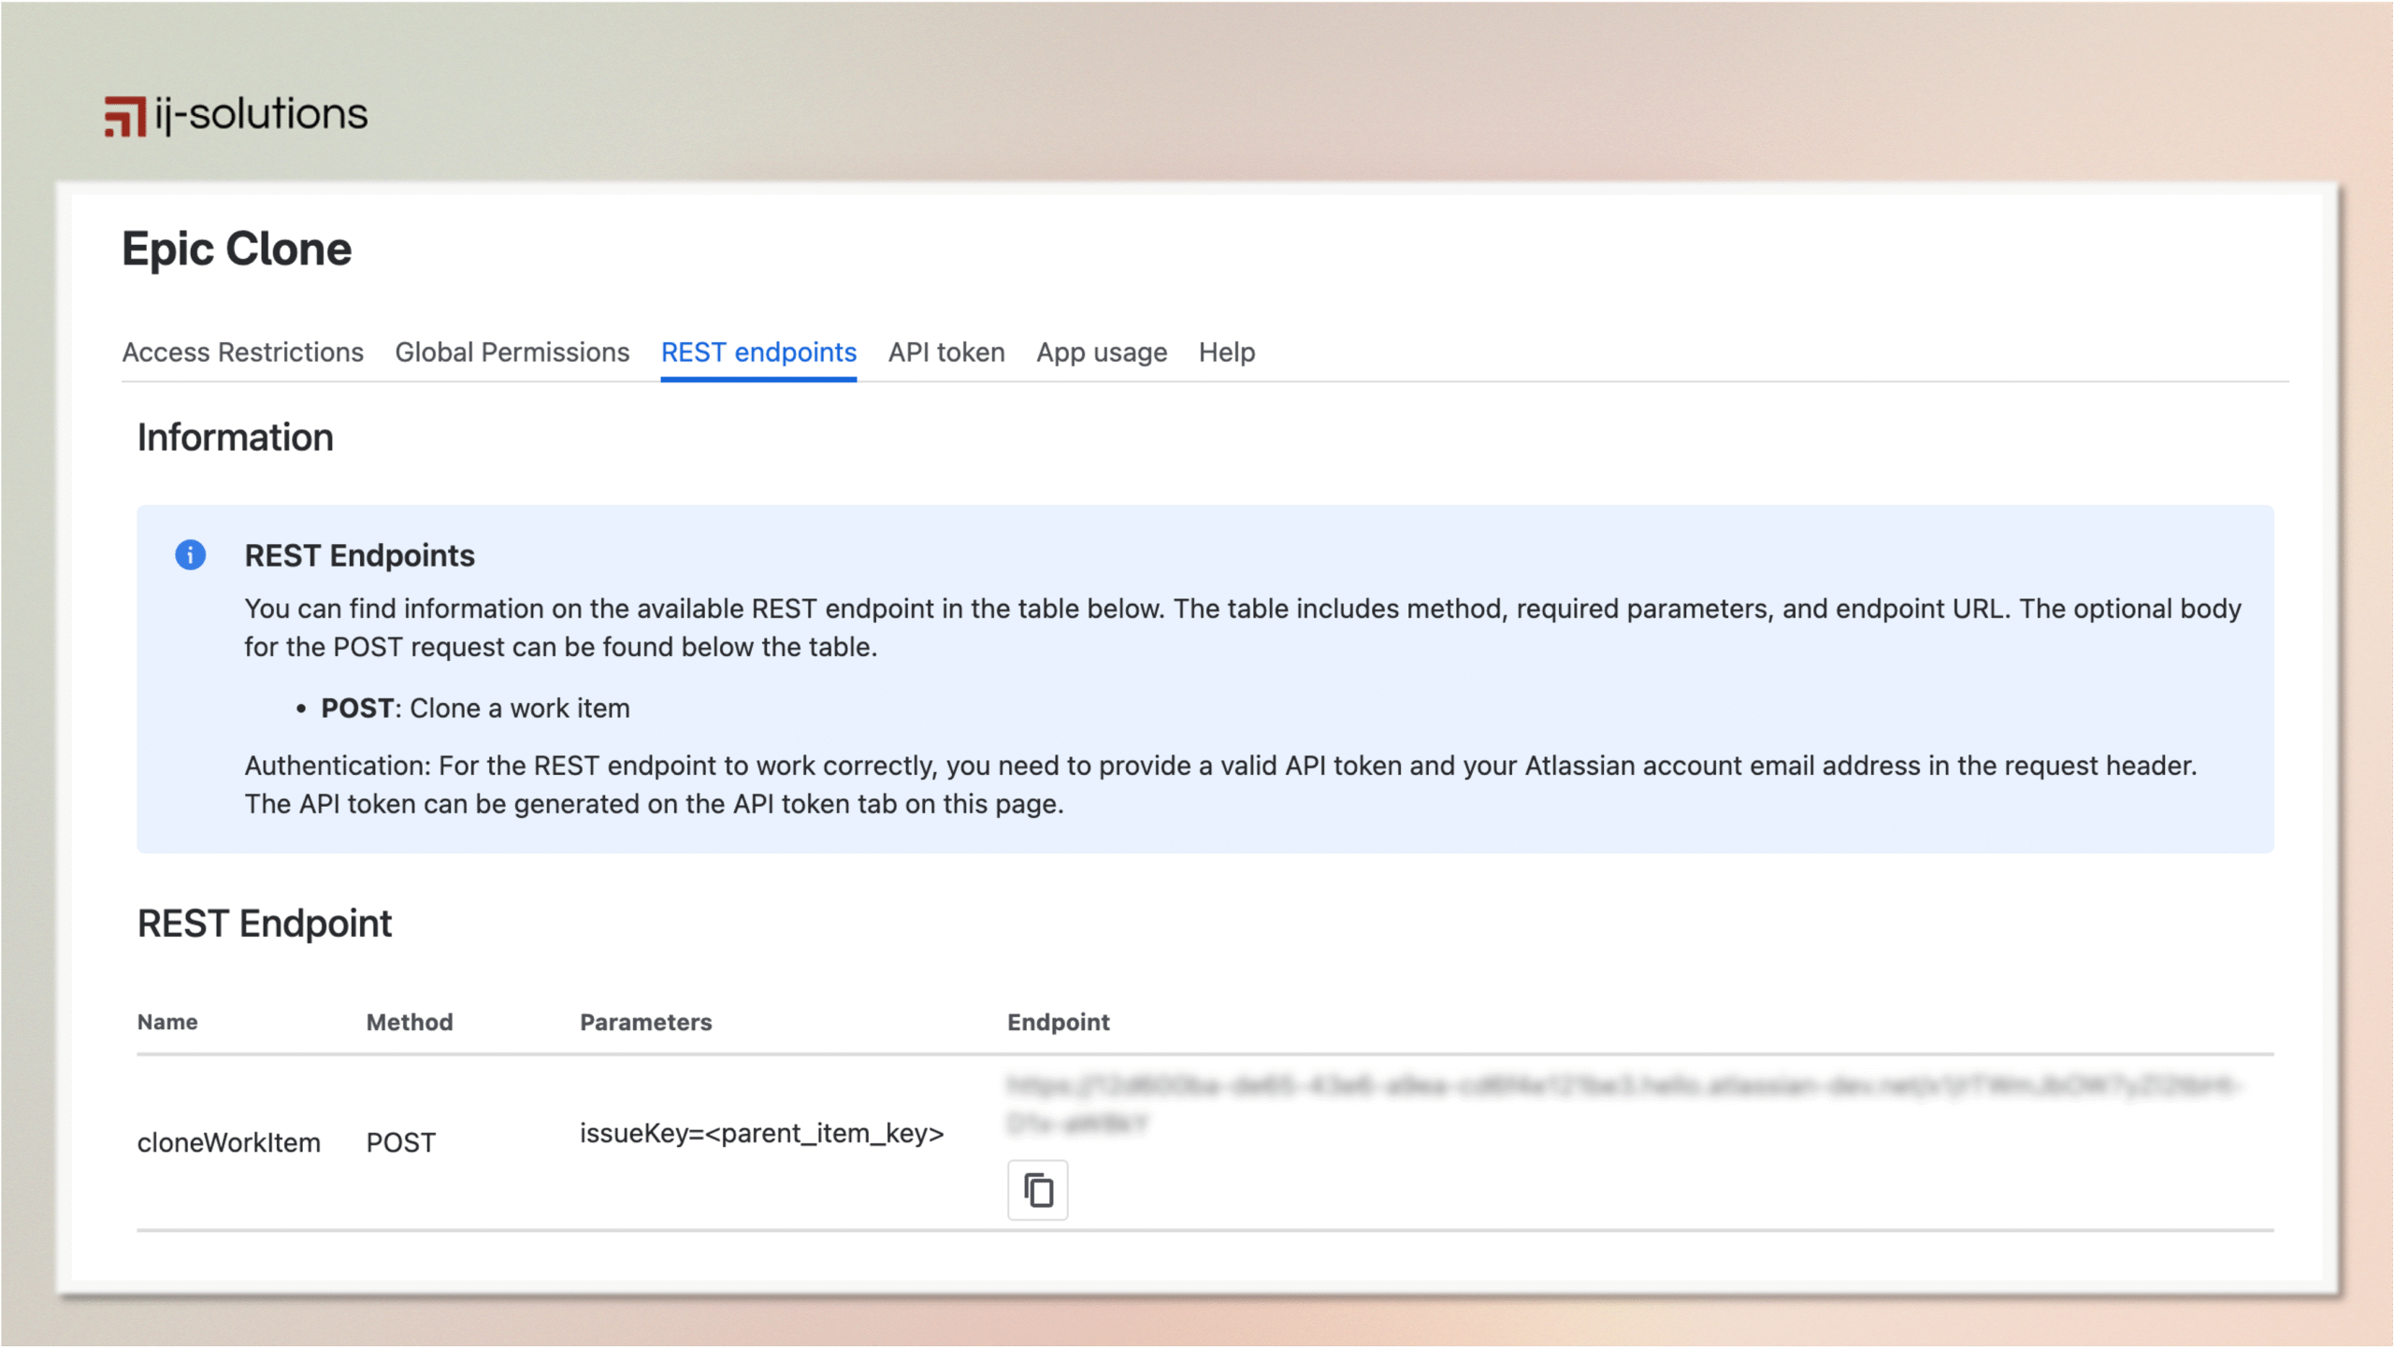The width and height of the screenshot is (2394, 1348).
Task: Switch to the Global Permissions tab
Action: [x=512, y=352]
